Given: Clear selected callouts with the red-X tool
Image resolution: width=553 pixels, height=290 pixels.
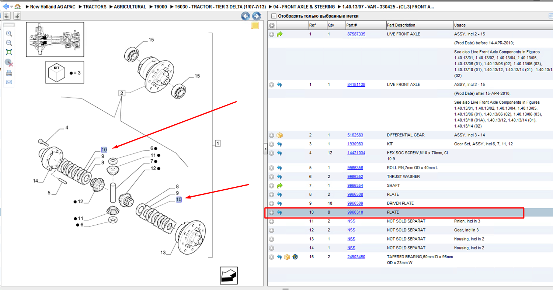Looking at the screenshot, I should pyautogui.click(x=9, y=62).
